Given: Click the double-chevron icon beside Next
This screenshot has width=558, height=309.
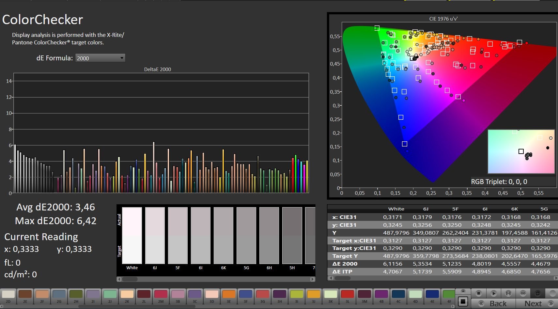Looking at the screenshot, I should point(551,303).
